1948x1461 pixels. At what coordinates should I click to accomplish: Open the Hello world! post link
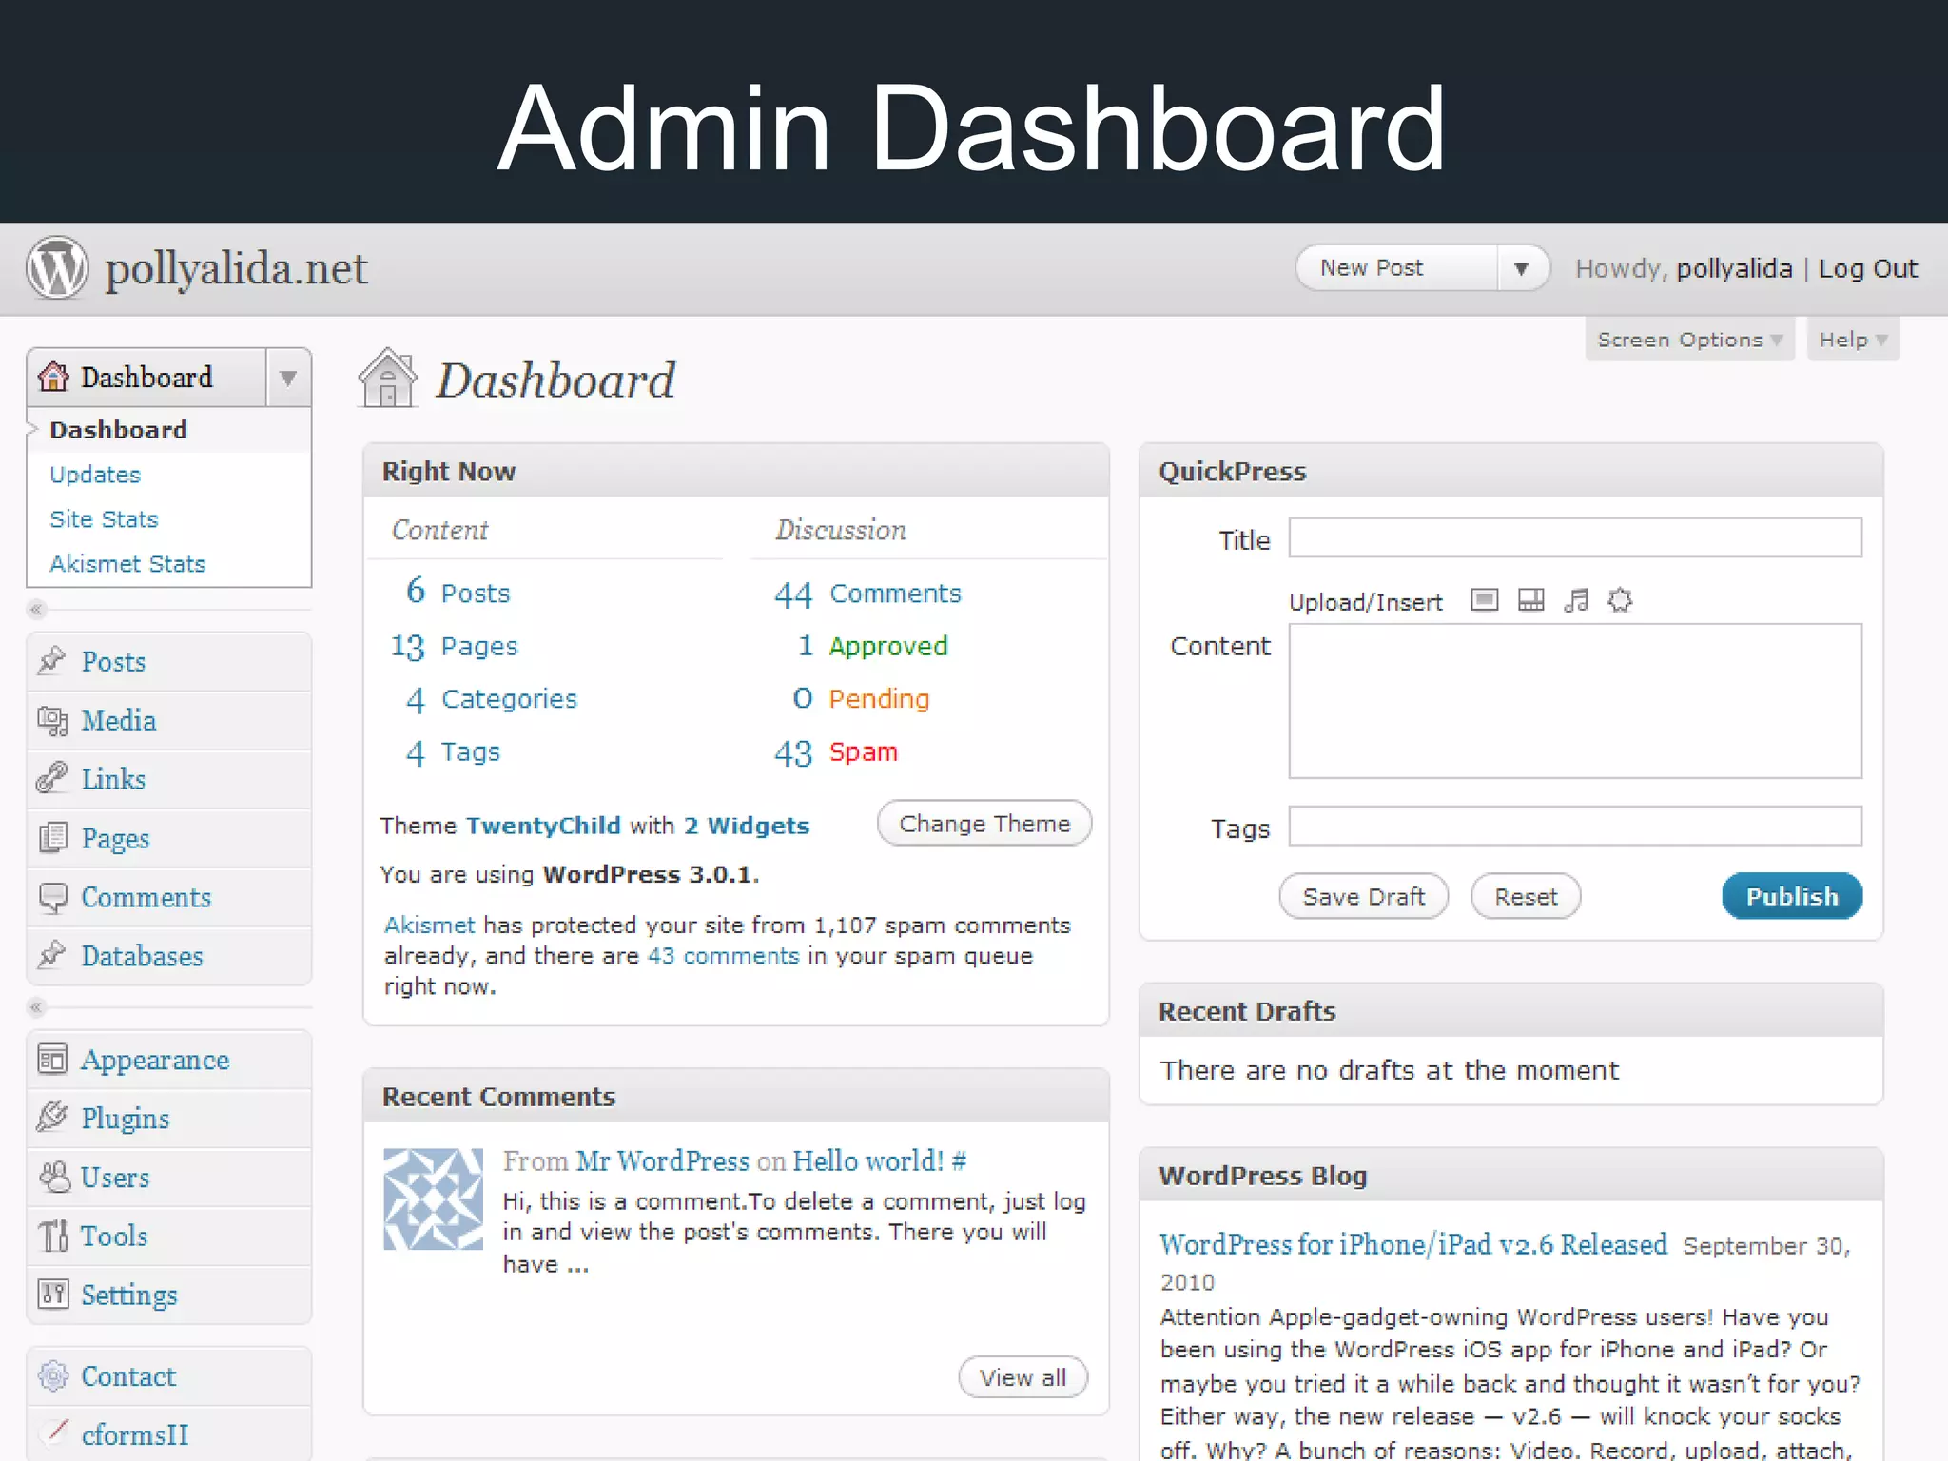tap(868, 1160)
